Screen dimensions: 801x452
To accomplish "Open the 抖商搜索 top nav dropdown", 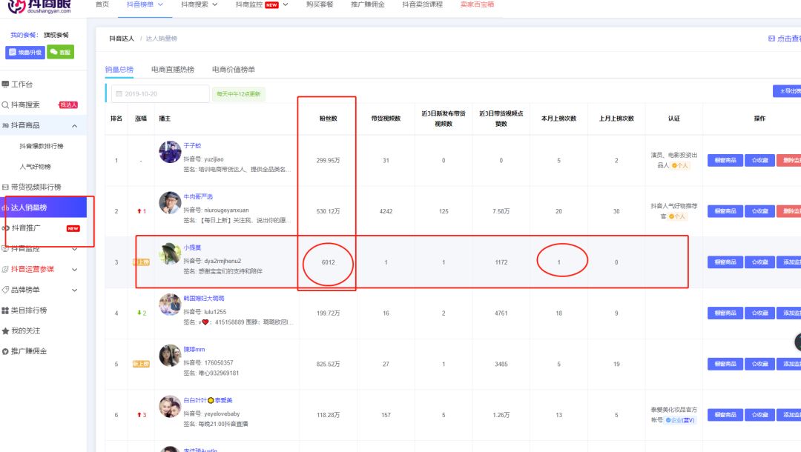I will [200, 4].
